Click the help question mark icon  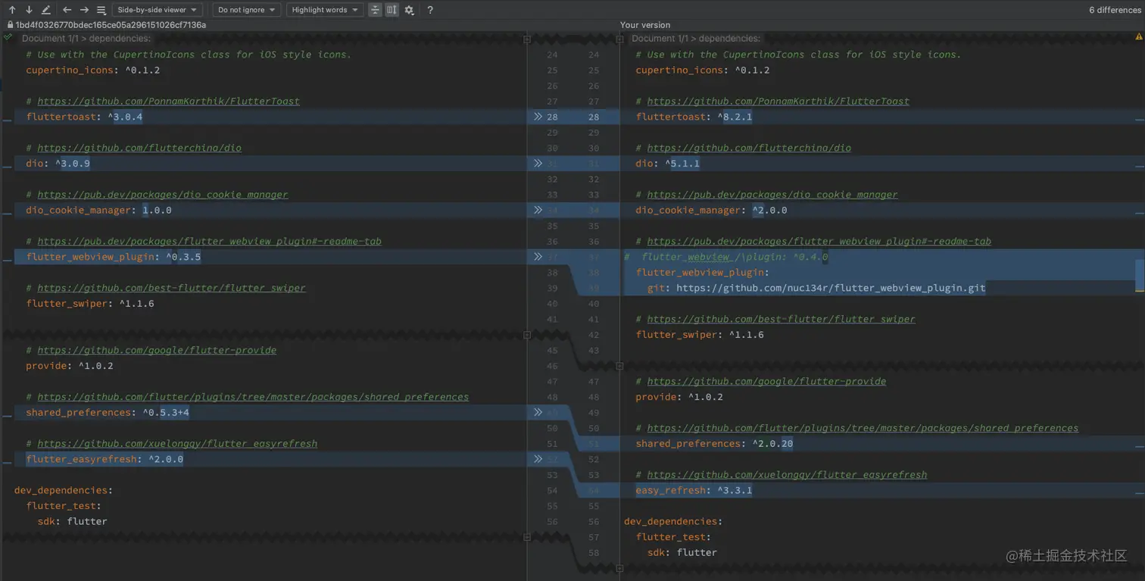coord(429,10)
